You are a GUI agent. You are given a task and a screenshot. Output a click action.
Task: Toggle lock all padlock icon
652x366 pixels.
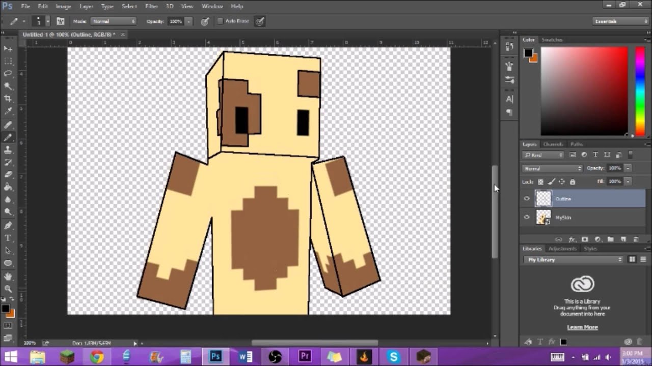pos(572,181)
